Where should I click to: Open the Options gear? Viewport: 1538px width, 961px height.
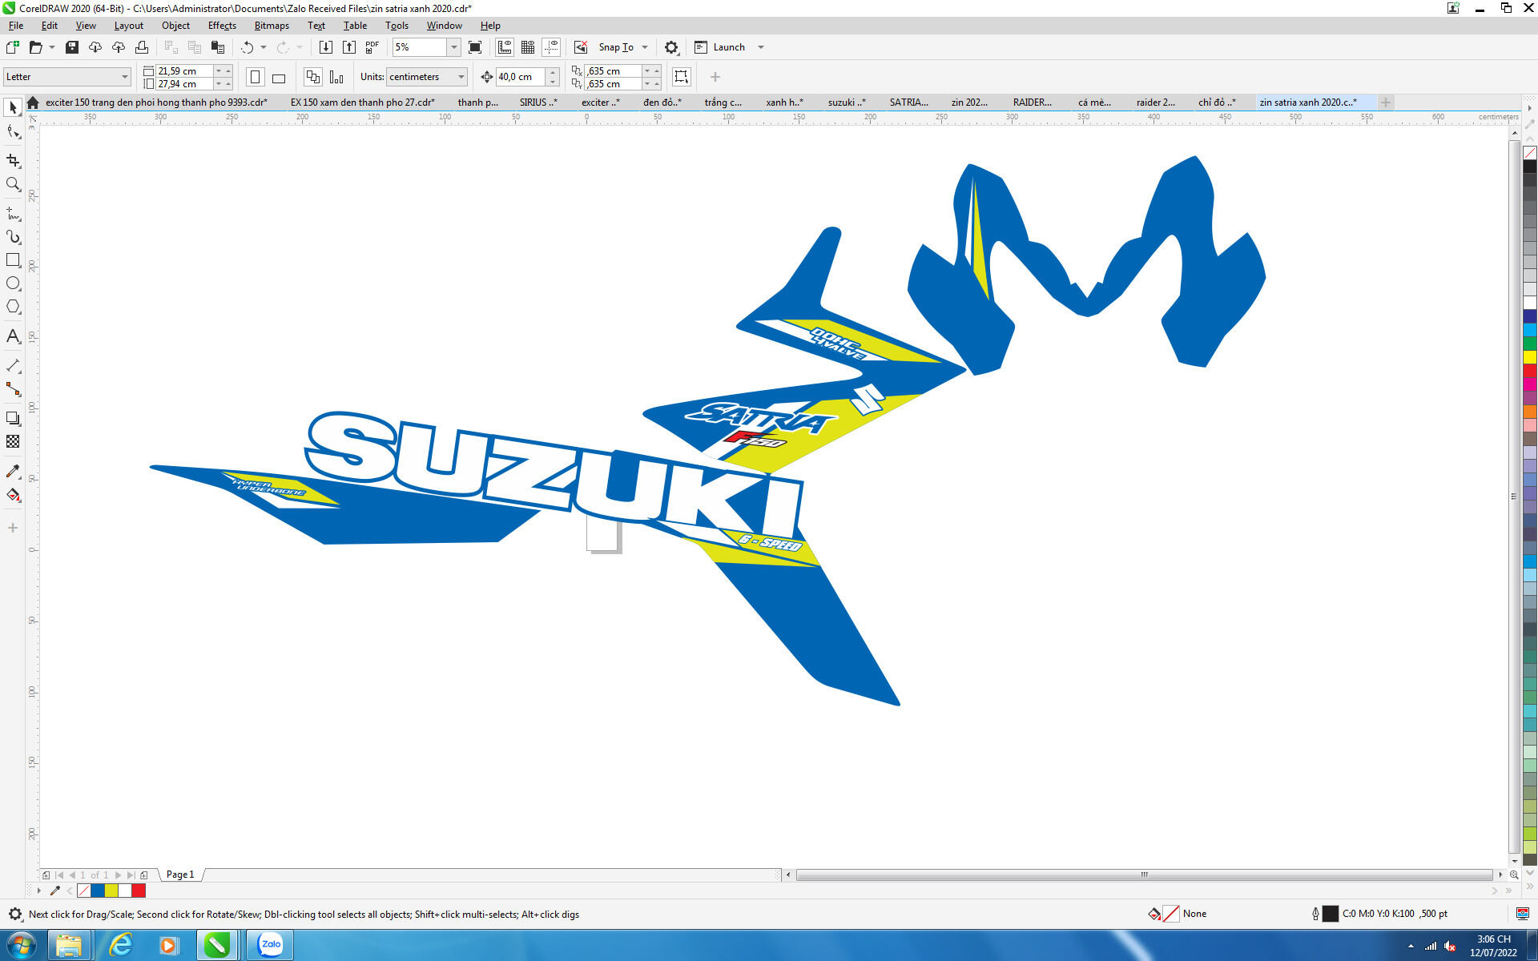tap(671, 47)
